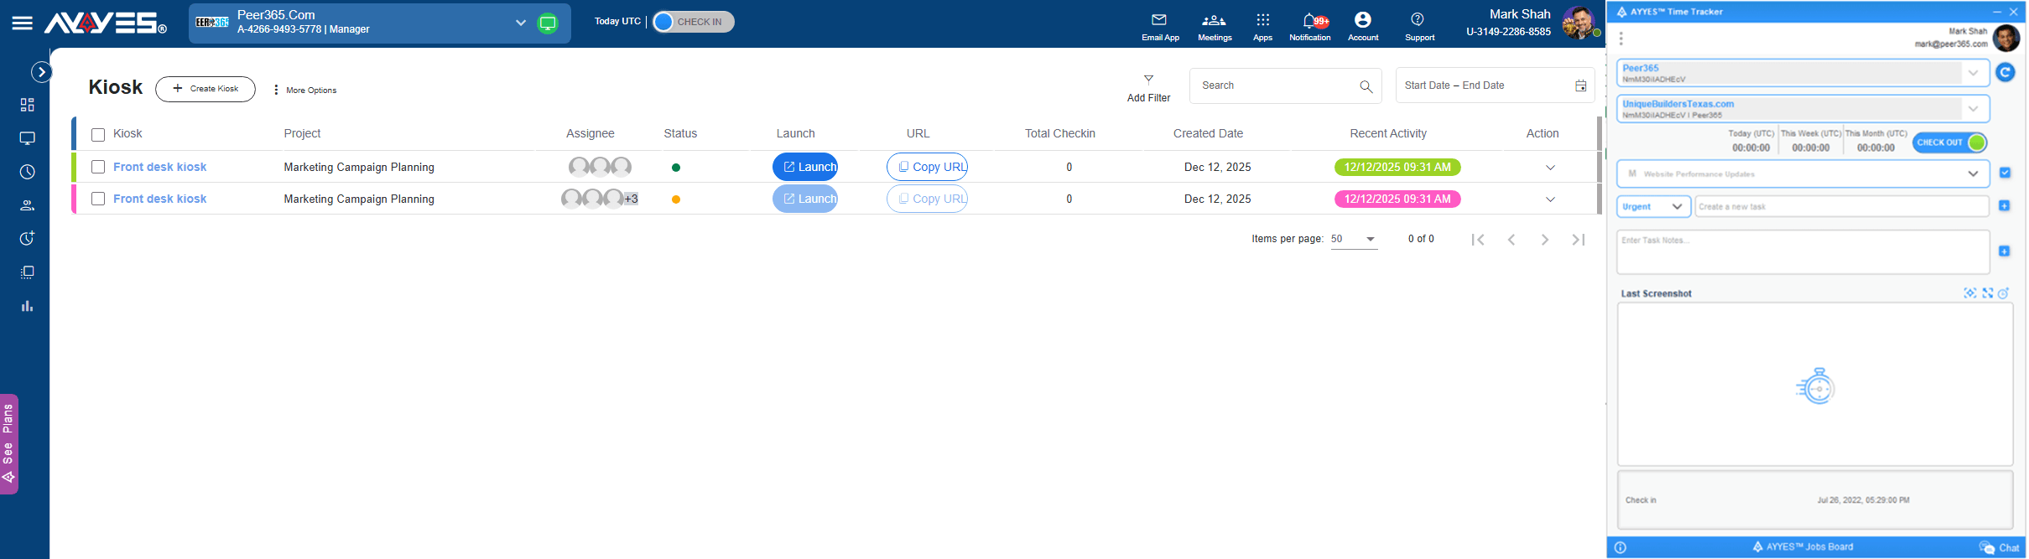2029x559 pixels.
Task: Tick the select-all Kiosk header checkbox
Action: 98,135
